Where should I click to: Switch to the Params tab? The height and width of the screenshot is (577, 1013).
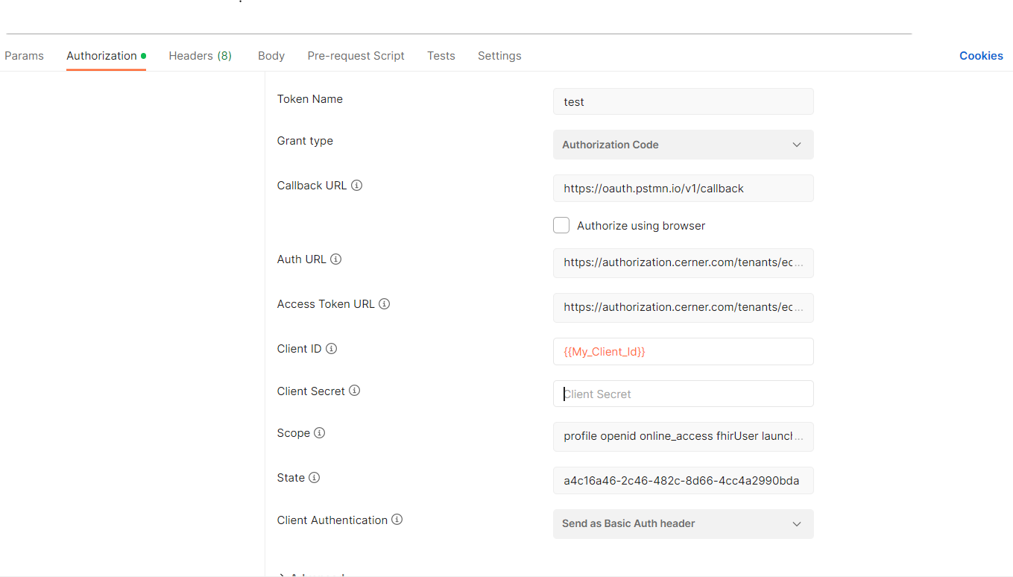[24, 56]
